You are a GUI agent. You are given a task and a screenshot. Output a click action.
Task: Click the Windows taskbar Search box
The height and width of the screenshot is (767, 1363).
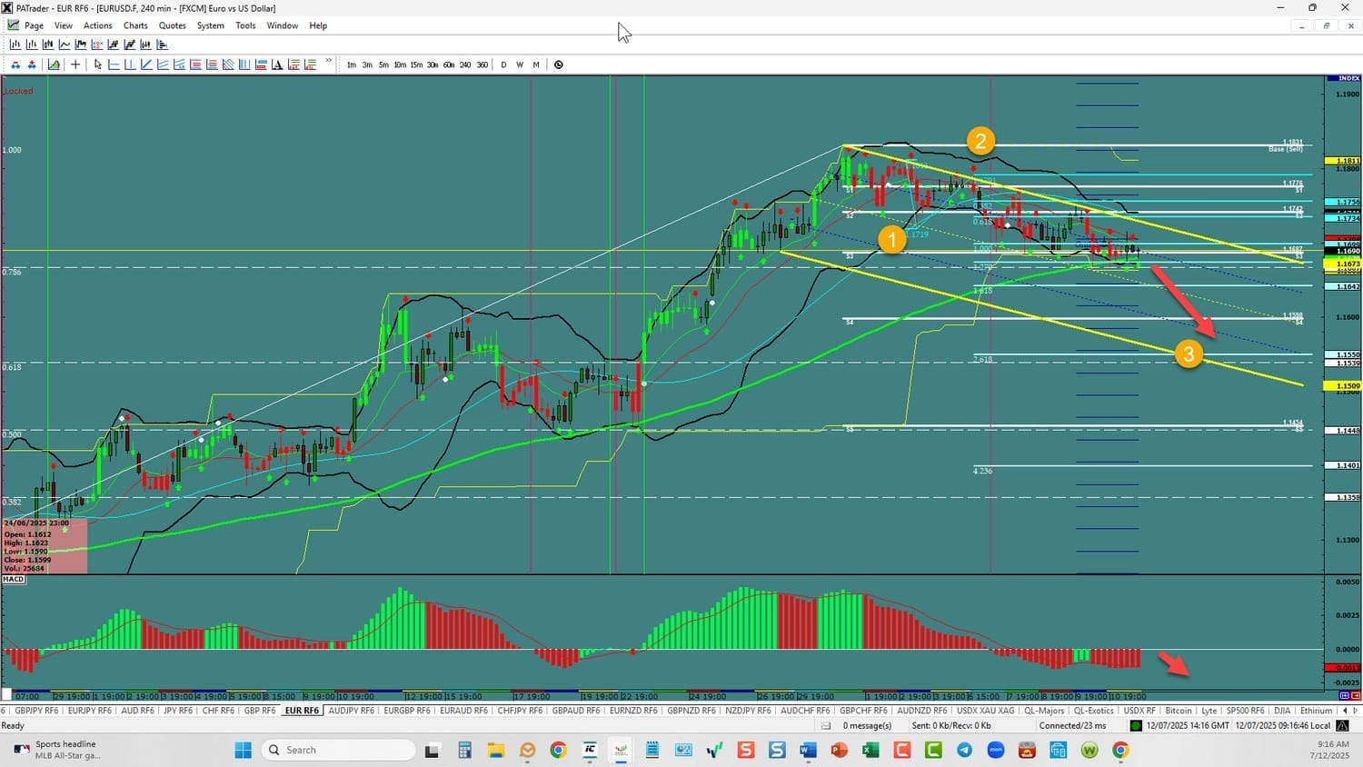tap(339, 750)
